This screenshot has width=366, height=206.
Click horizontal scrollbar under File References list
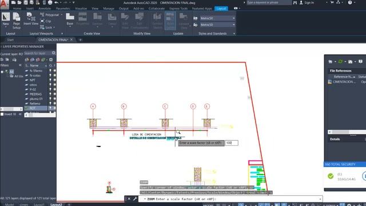tap(347, 132)
